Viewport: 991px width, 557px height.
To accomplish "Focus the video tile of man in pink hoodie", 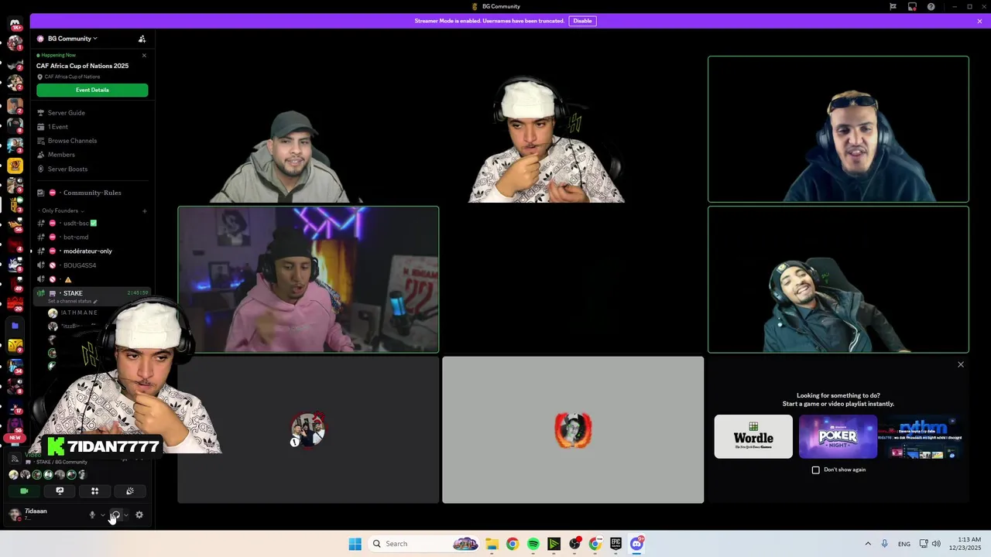I will click(308, 279).
